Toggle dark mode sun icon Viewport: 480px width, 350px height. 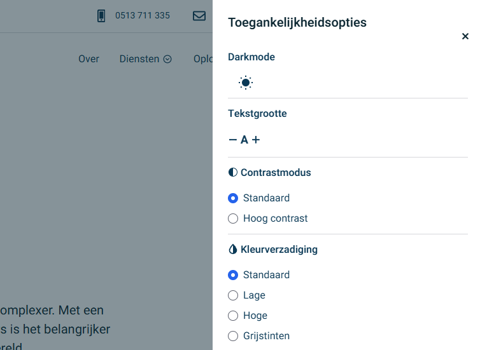click(246, 83)
